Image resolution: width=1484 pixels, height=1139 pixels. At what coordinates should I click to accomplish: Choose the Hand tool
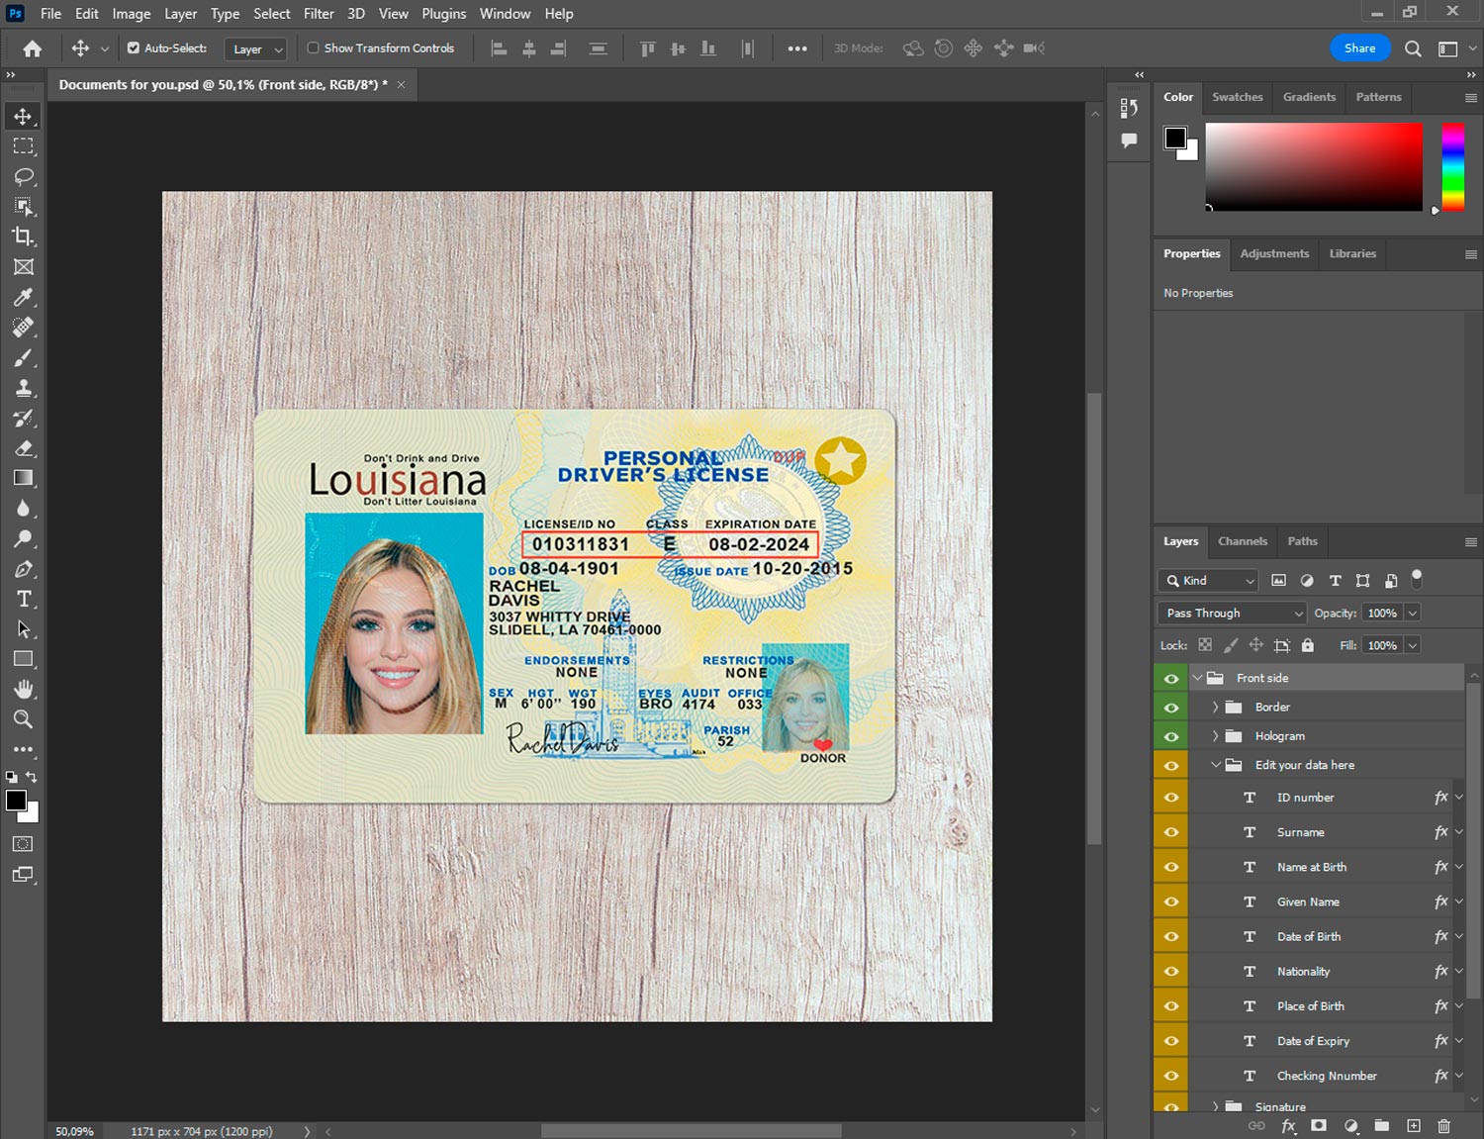point(24,689)
